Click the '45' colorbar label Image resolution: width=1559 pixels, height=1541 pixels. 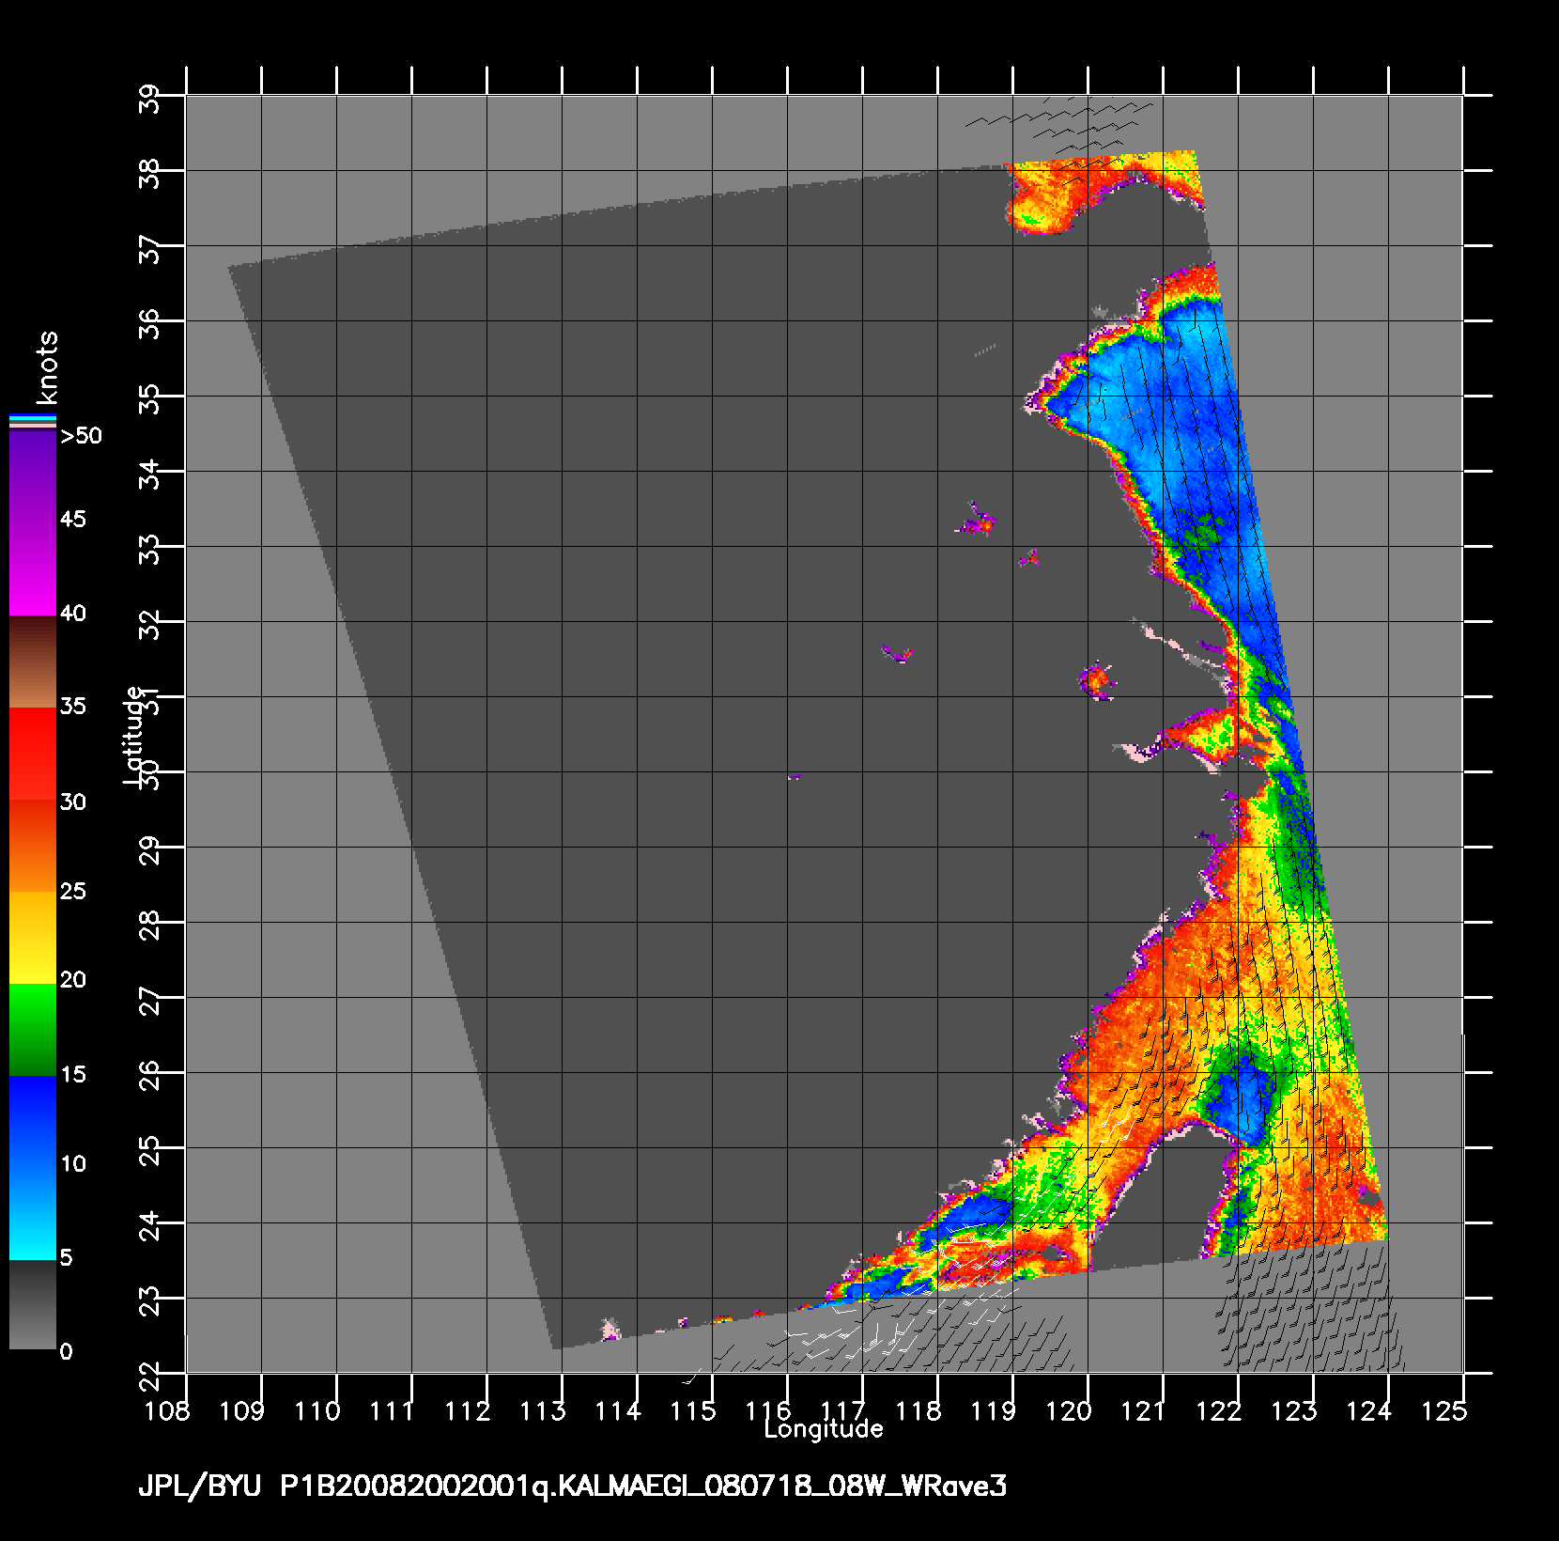point(72,520)
